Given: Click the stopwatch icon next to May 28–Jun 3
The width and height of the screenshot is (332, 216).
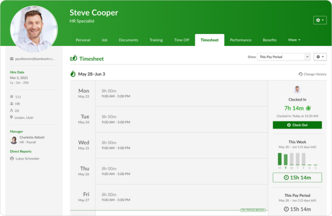Looking at the screenshot, I should [73, 74].
